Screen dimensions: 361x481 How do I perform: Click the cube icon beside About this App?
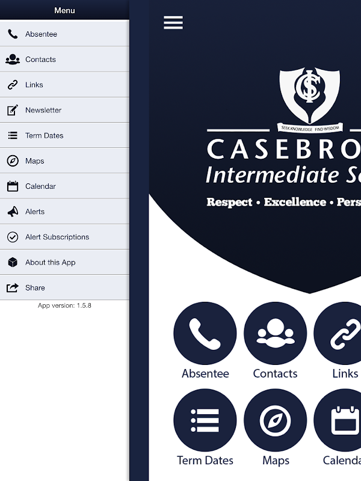[13, 262]
